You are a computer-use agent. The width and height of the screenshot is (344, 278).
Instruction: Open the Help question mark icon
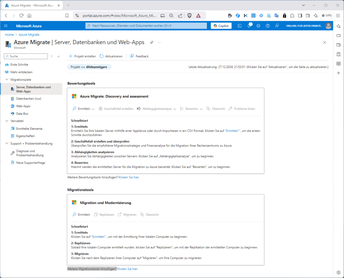pos(268,26)
